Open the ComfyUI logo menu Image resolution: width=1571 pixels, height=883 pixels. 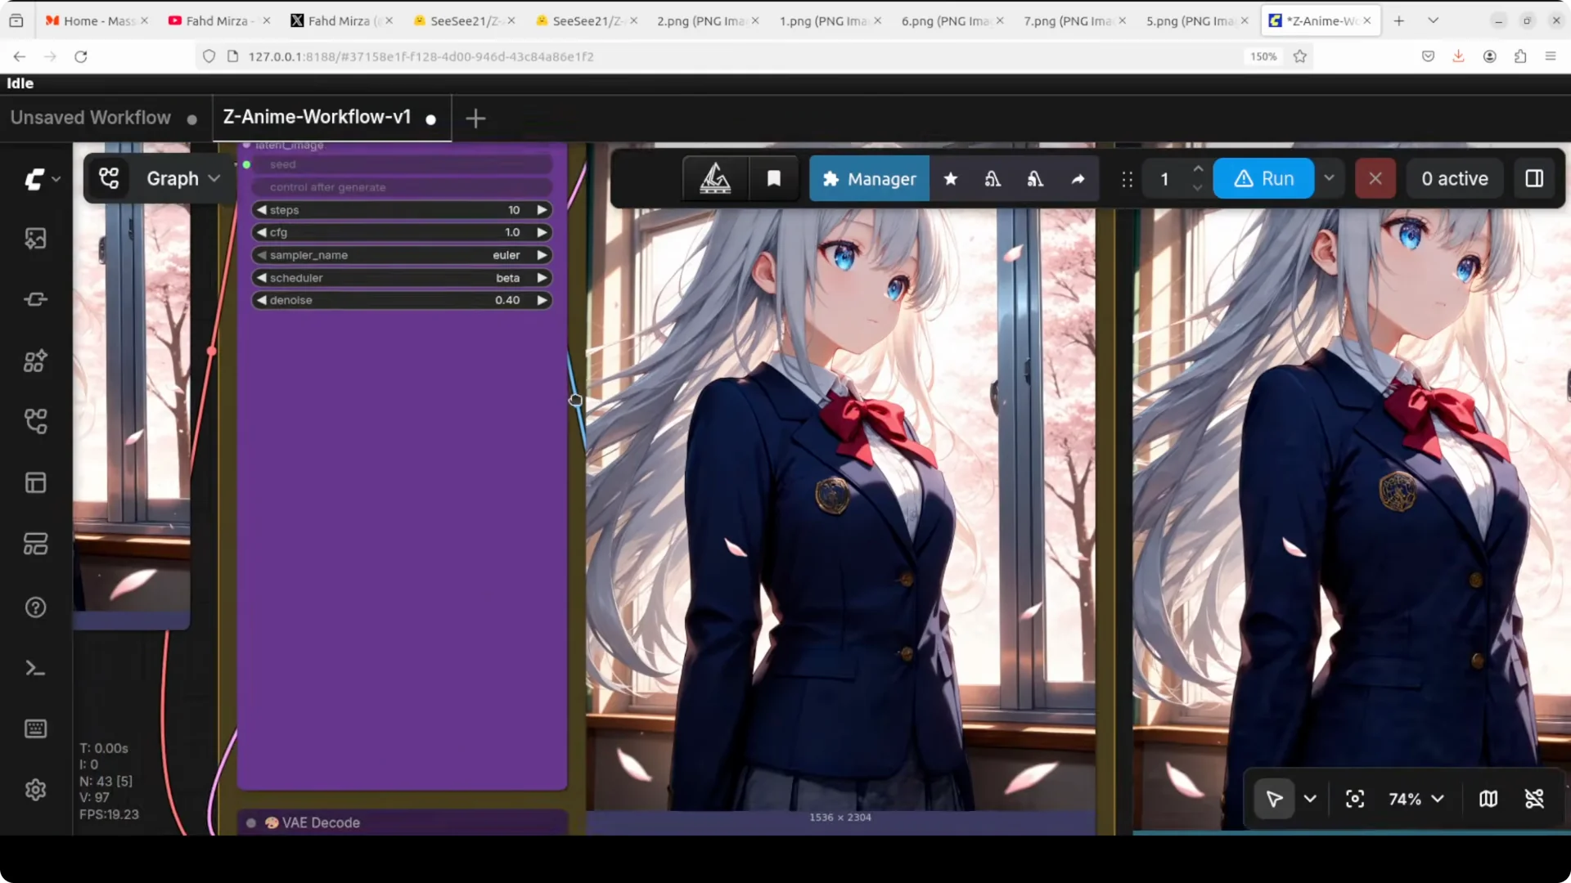(x=34, y=179)
